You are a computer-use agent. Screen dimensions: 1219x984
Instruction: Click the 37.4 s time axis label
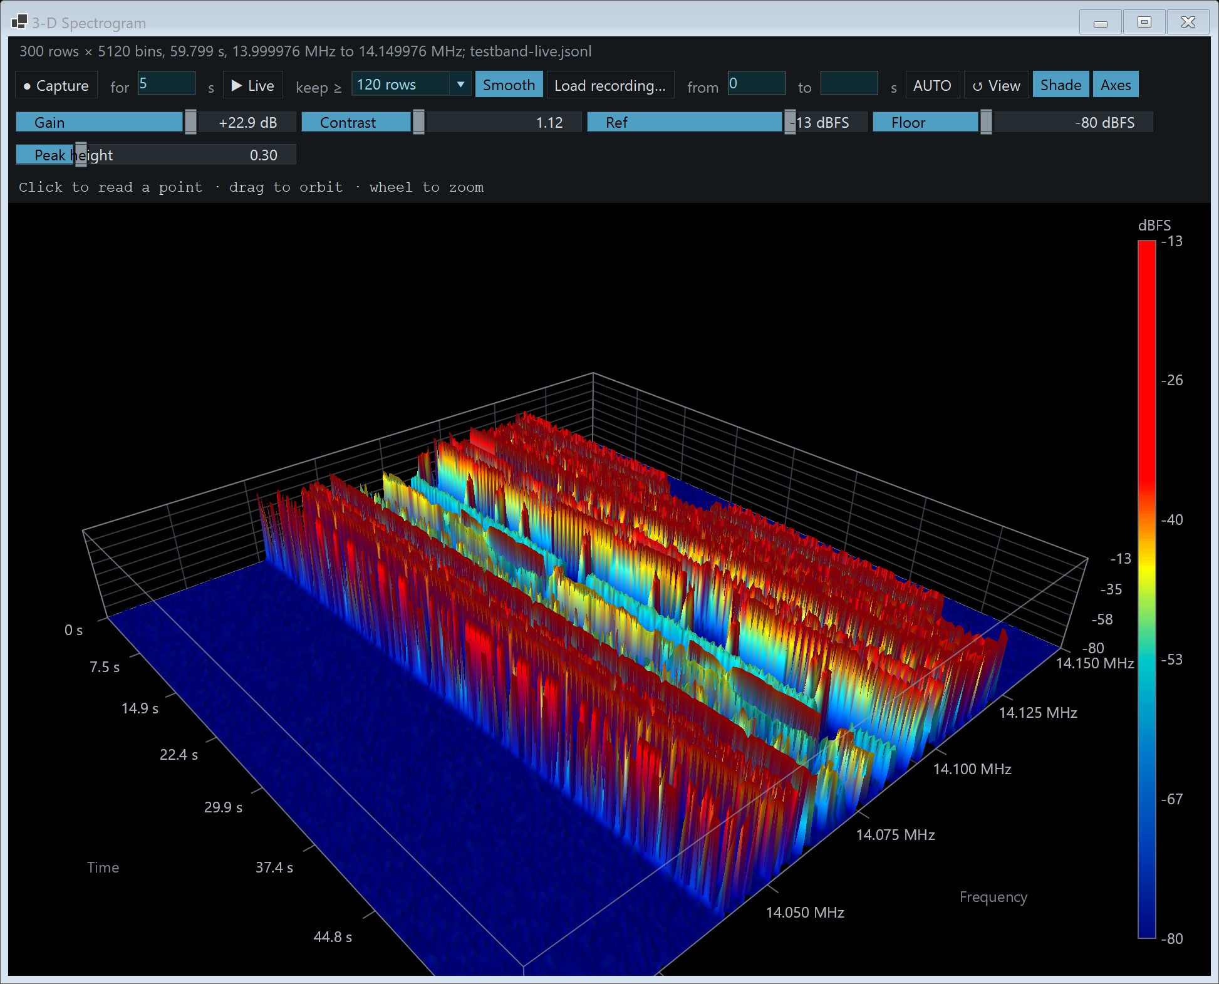click(x=274, y=867)
